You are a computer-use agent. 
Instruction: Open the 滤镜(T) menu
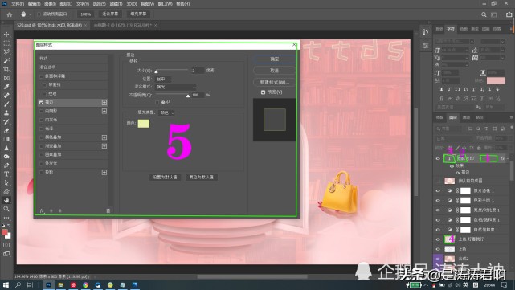116,4
